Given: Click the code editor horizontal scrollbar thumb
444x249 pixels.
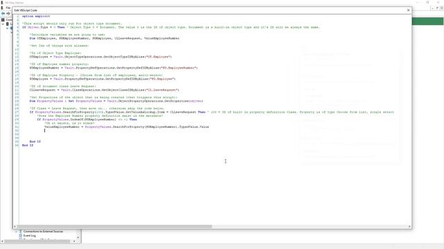Looking at the screenshot, I should pos(114,226).
